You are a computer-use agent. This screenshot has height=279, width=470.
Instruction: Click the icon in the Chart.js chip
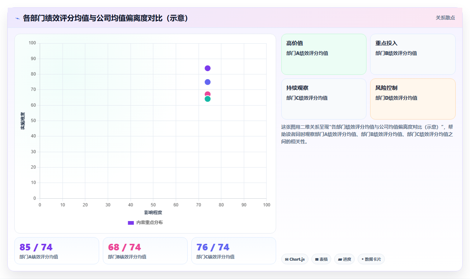tap(287, 259)
